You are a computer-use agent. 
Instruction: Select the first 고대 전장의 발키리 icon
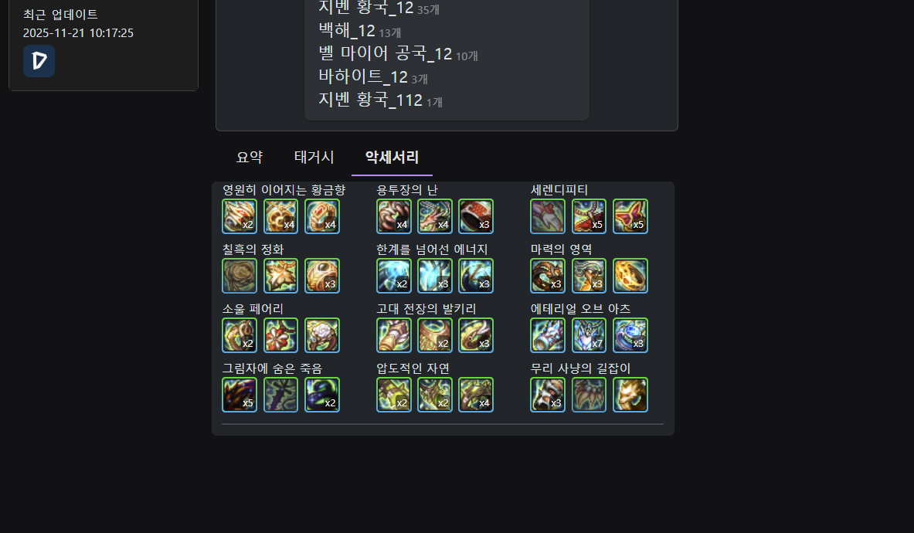394,335
